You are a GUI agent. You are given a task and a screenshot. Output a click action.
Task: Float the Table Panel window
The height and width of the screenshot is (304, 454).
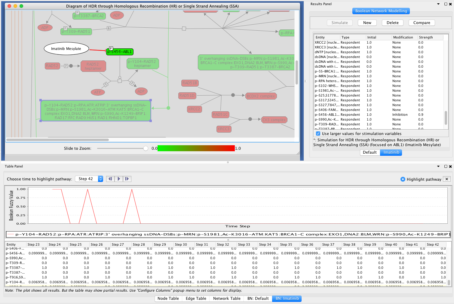[x=446, y=166]
